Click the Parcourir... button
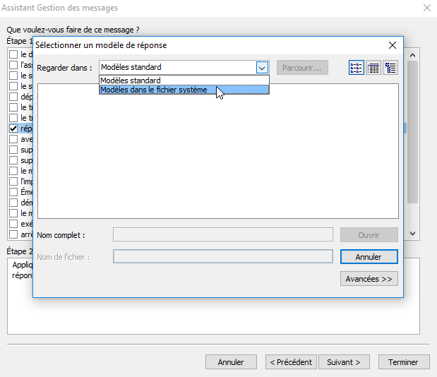Viewport: 437px width, 377px height. point(302,68)
